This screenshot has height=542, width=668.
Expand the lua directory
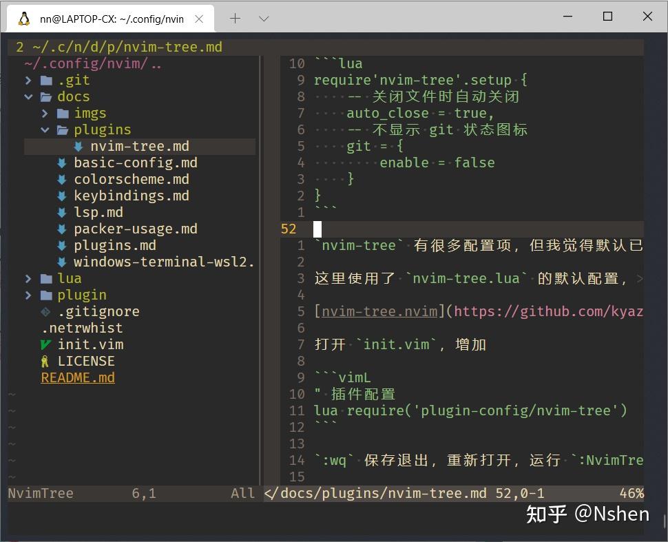tap(28, 278)
